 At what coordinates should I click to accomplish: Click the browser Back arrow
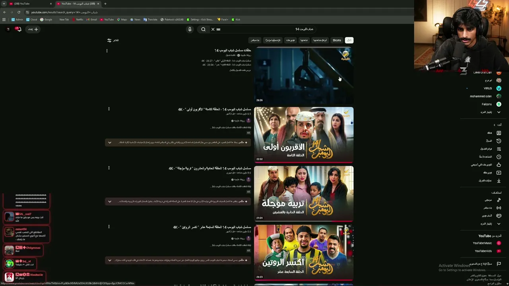[x=4, y=12]
